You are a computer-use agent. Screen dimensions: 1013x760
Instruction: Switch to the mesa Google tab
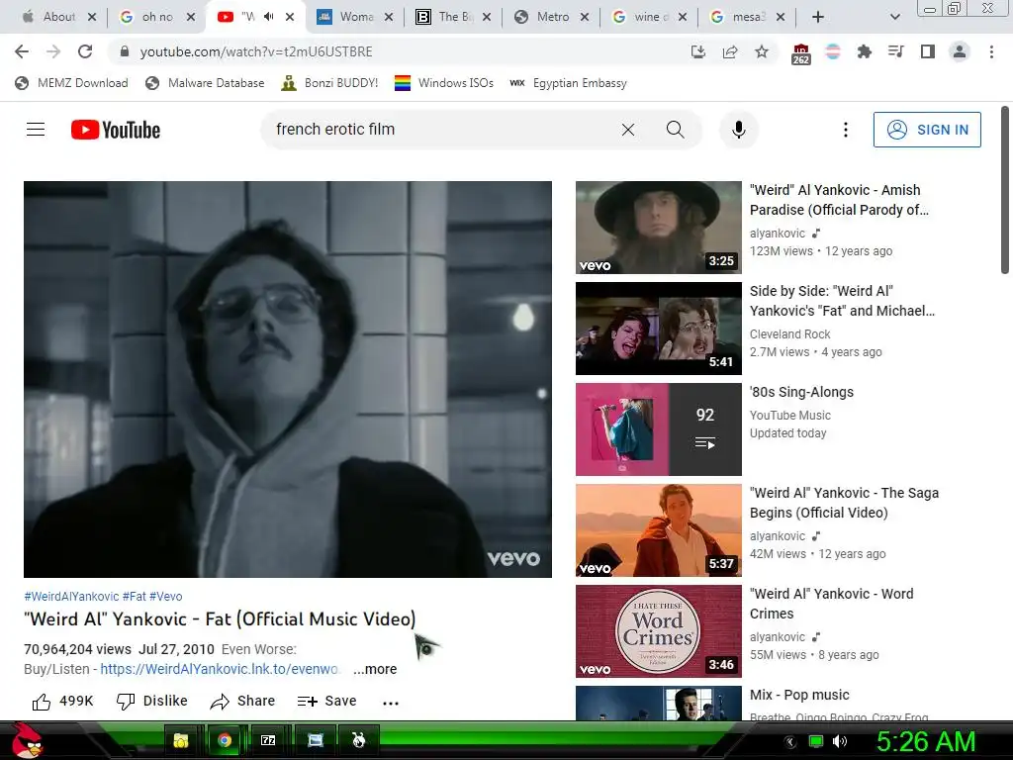point(746,17)
